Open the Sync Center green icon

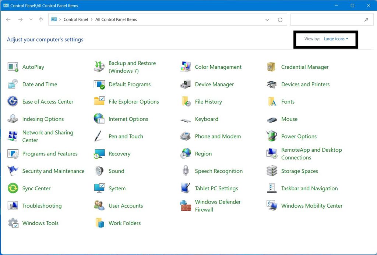13,188
